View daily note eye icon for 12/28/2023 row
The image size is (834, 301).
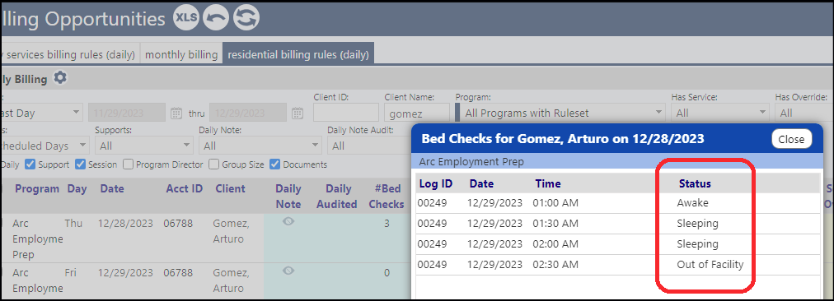coord(288,222)
